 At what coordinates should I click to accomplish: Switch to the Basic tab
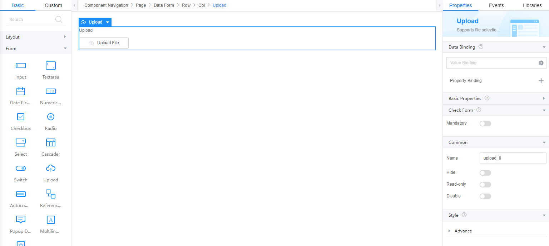click(x=18, y=5)
